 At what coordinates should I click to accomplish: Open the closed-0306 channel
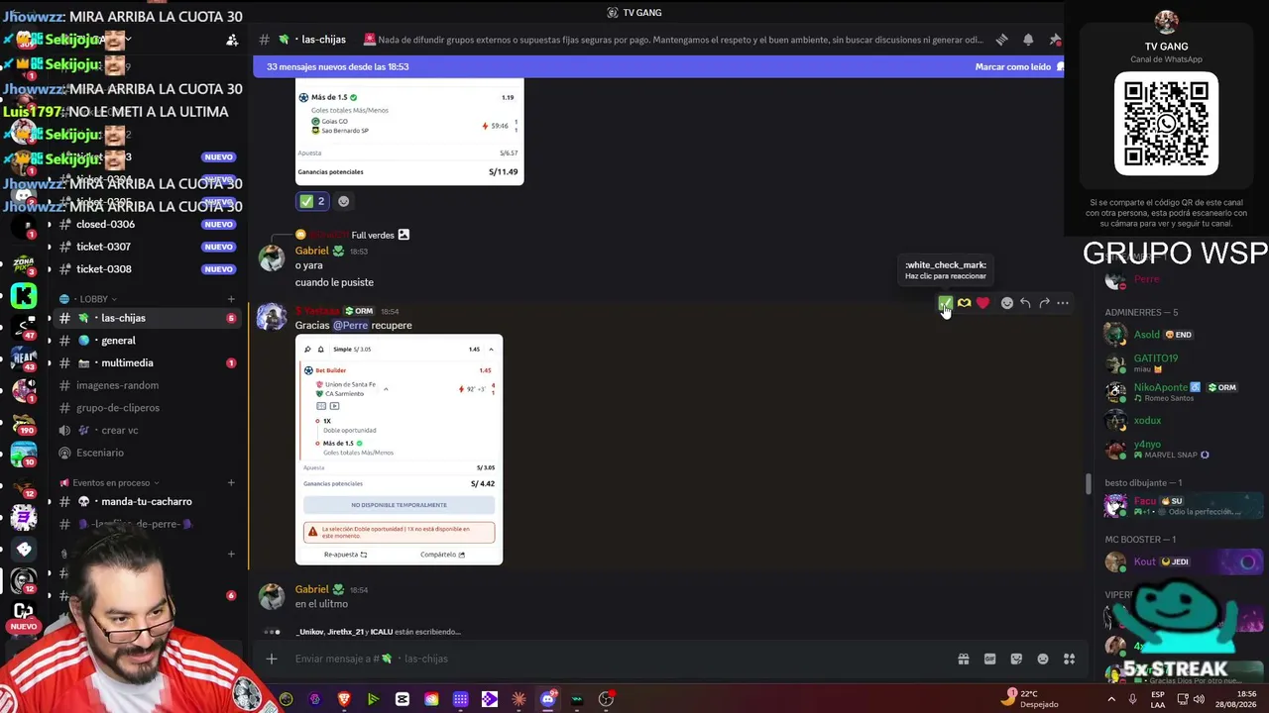149,224
